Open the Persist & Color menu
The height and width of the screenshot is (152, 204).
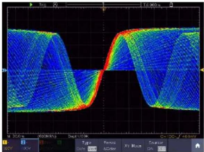click(x=109, y=146)
